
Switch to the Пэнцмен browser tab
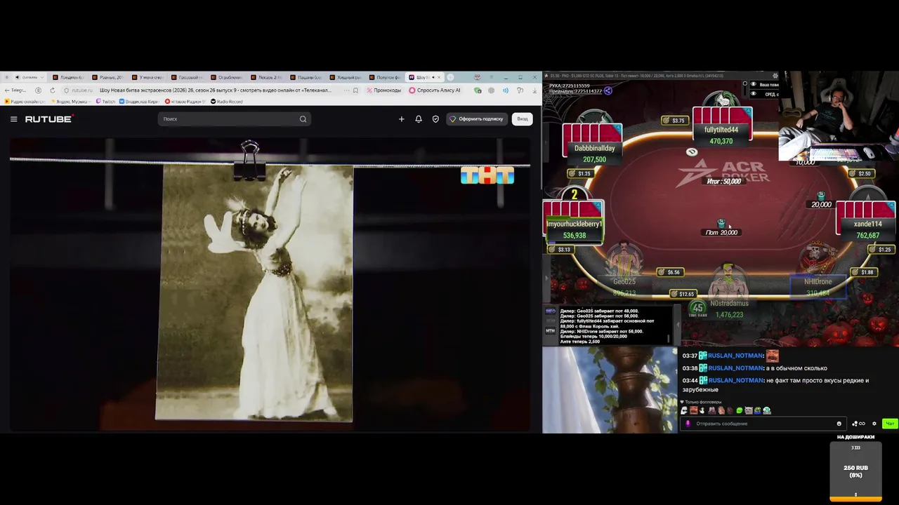[x=67, y=77]
